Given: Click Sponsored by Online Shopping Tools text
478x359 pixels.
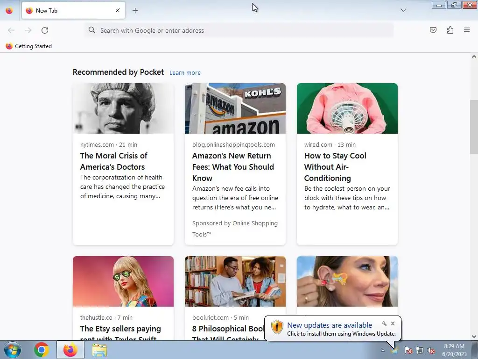Looking at the screenshot, I should click(235, 229).
